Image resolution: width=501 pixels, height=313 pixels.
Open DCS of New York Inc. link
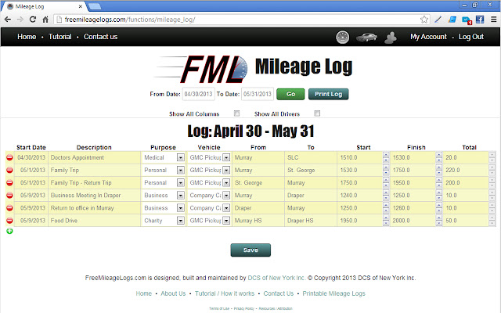click(276, 278)
